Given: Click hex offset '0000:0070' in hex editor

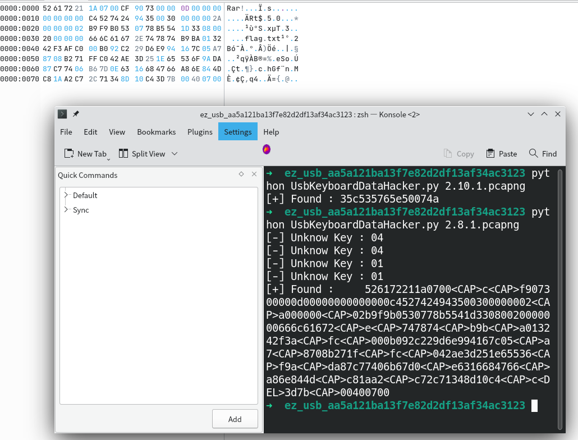Looking at the screenshot, I should [x=20, y=79].
